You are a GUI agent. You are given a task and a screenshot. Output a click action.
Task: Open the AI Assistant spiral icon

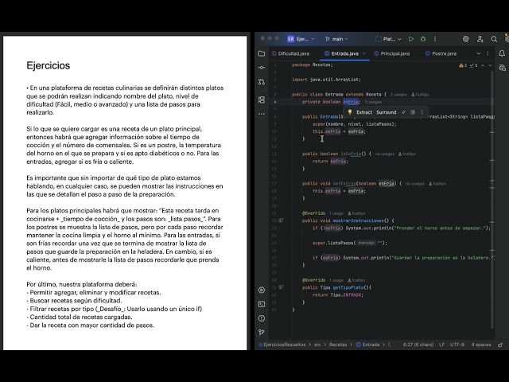click(x=466, y=39)
